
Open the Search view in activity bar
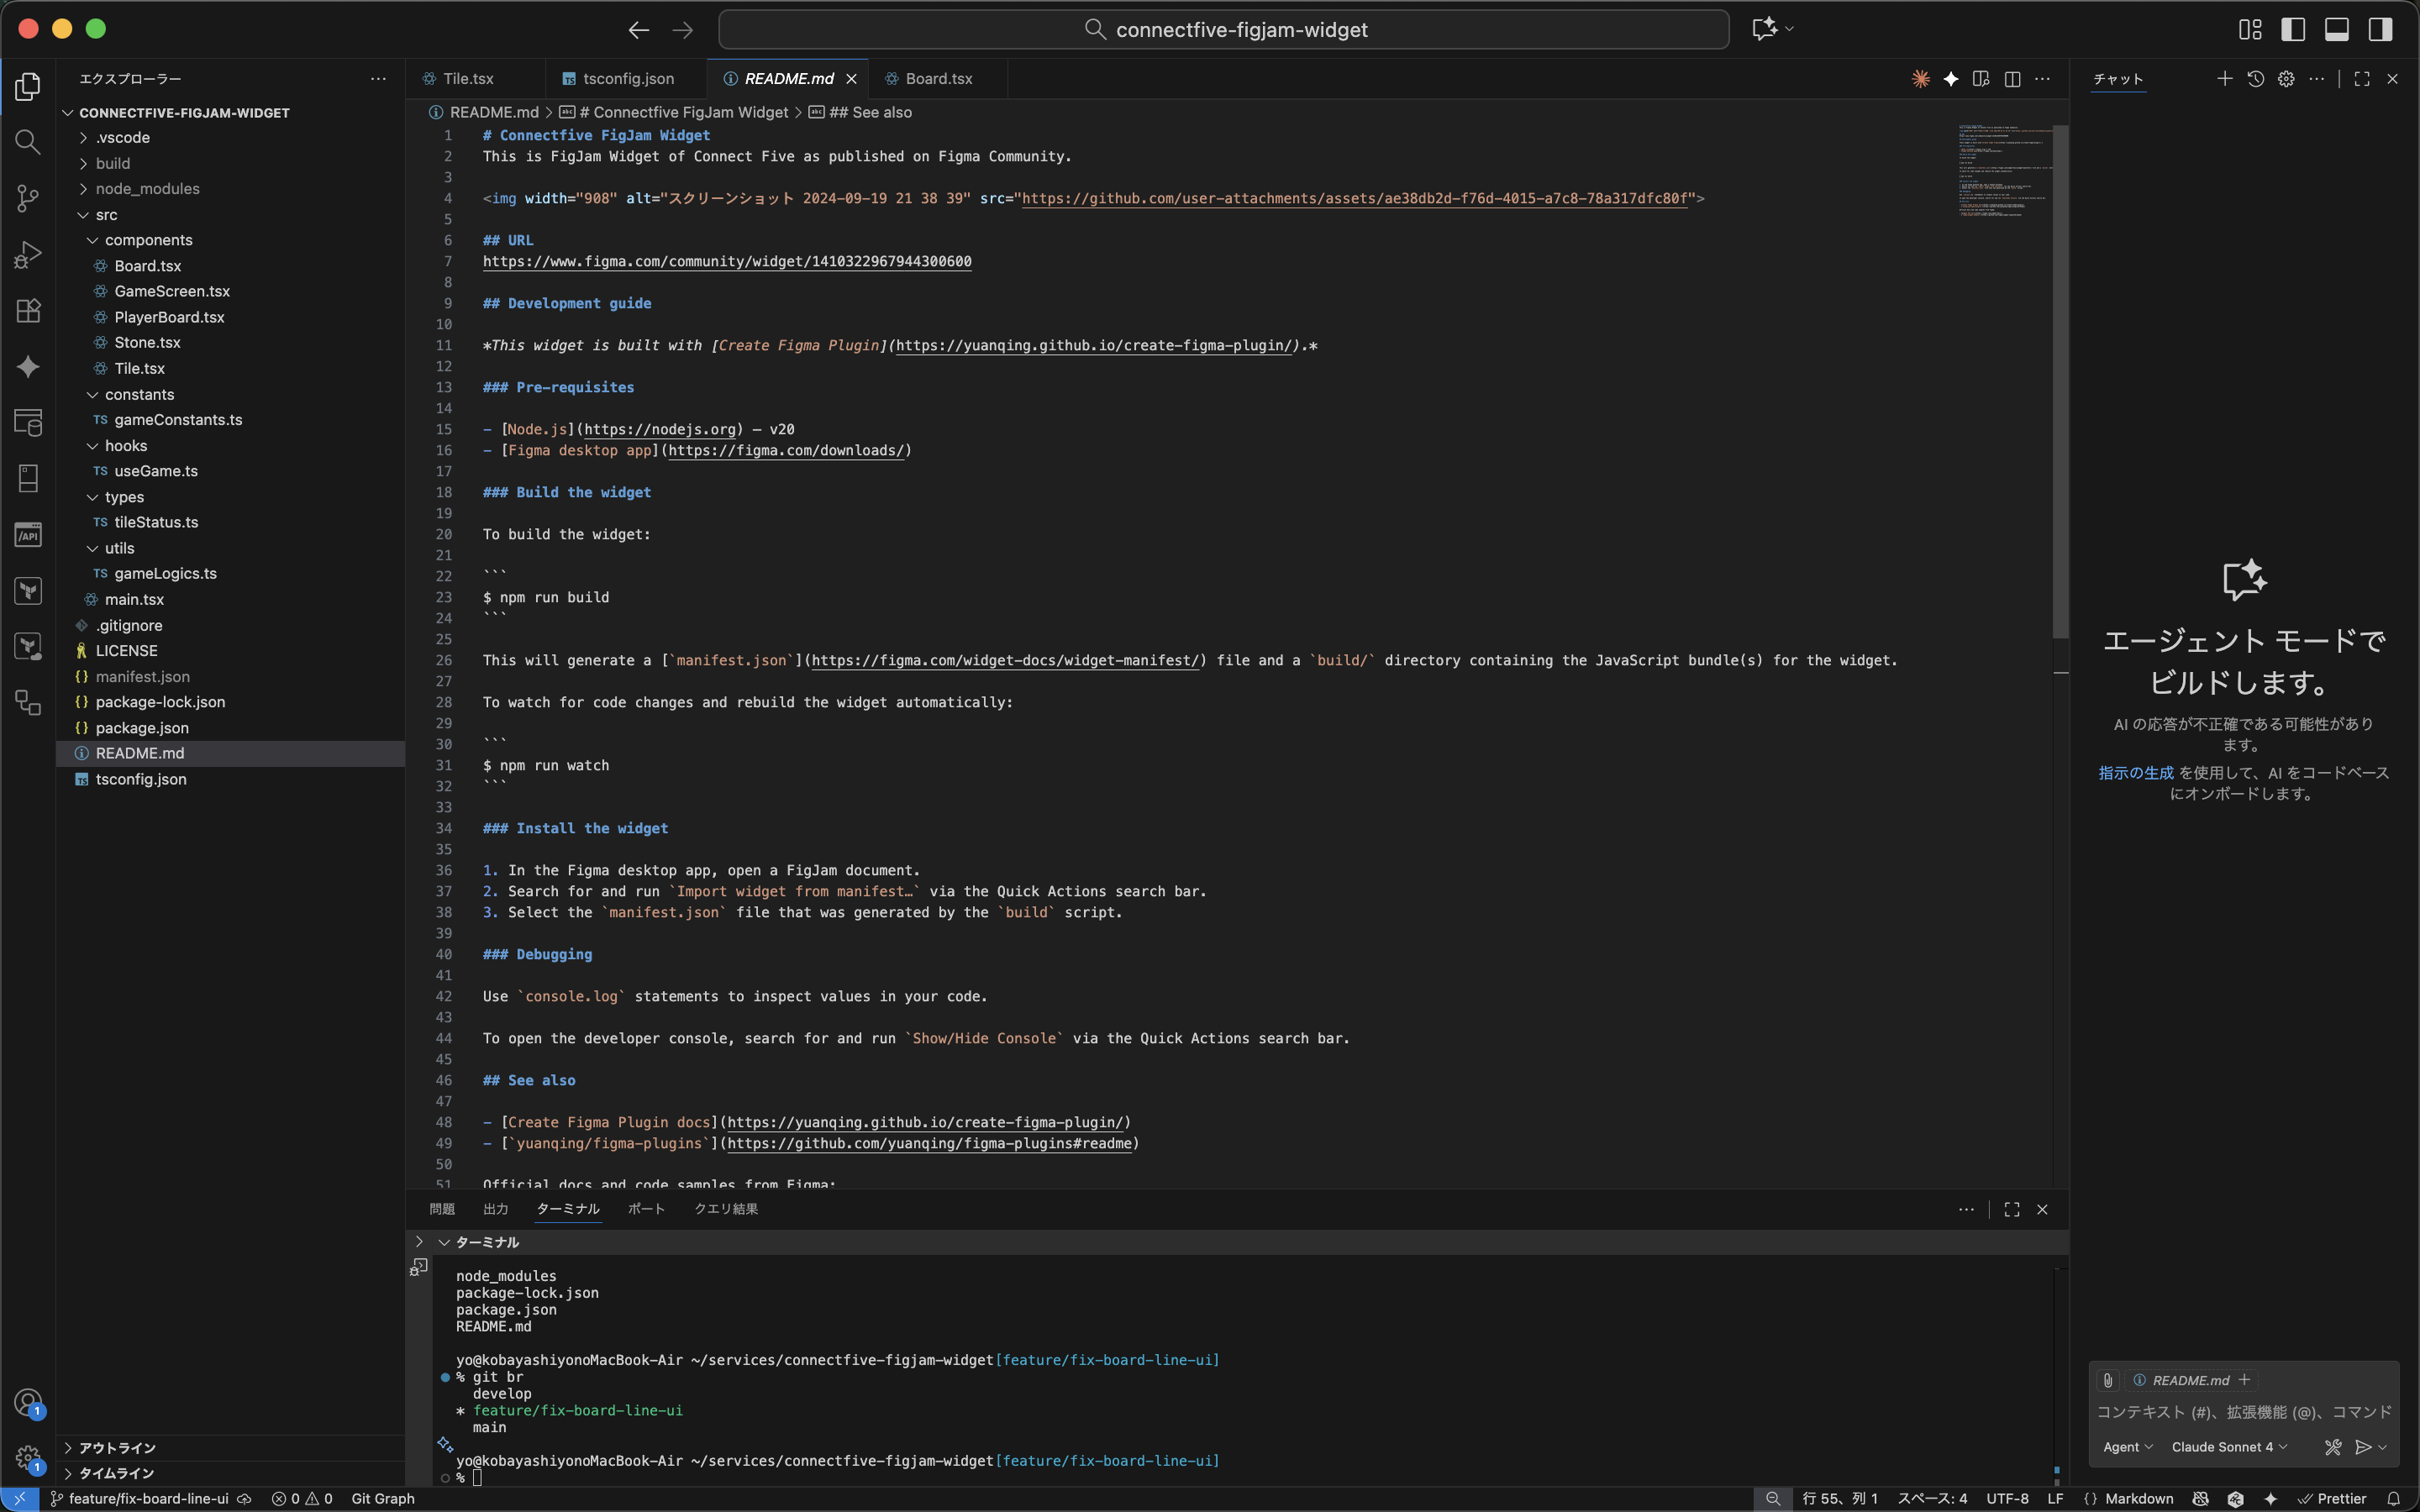click(x=28, y=142)
